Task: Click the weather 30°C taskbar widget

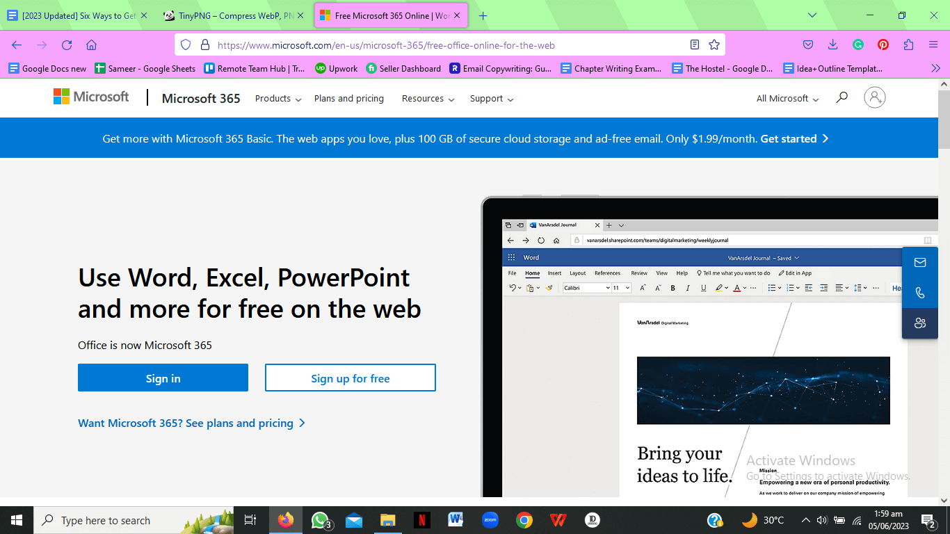Action: tap(763, 520)
